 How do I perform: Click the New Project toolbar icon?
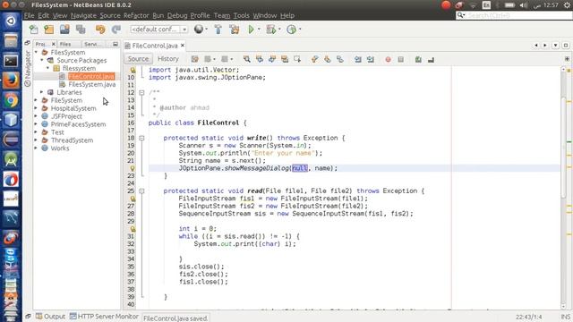(x=49, y=30)
